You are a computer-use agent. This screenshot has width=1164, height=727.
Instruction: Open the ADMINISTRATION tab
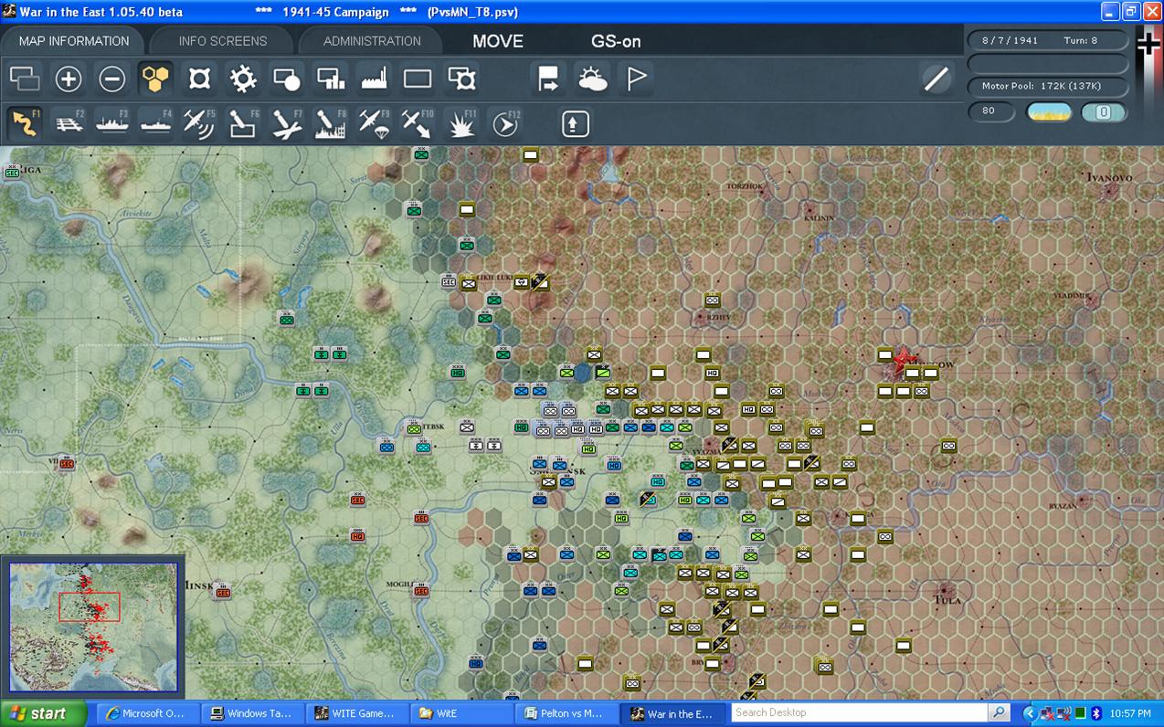tap(372, 41)
